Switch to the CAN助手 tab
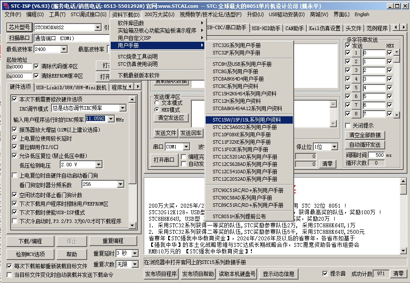Image resolution: width=410 pixels, height=283 pixels. [x=295, y=28]
